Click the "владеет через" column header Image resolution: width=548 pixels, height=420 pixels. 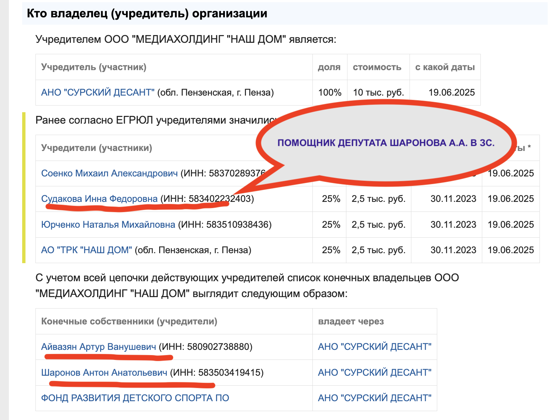pyautogui.click(x=351, y=321)
